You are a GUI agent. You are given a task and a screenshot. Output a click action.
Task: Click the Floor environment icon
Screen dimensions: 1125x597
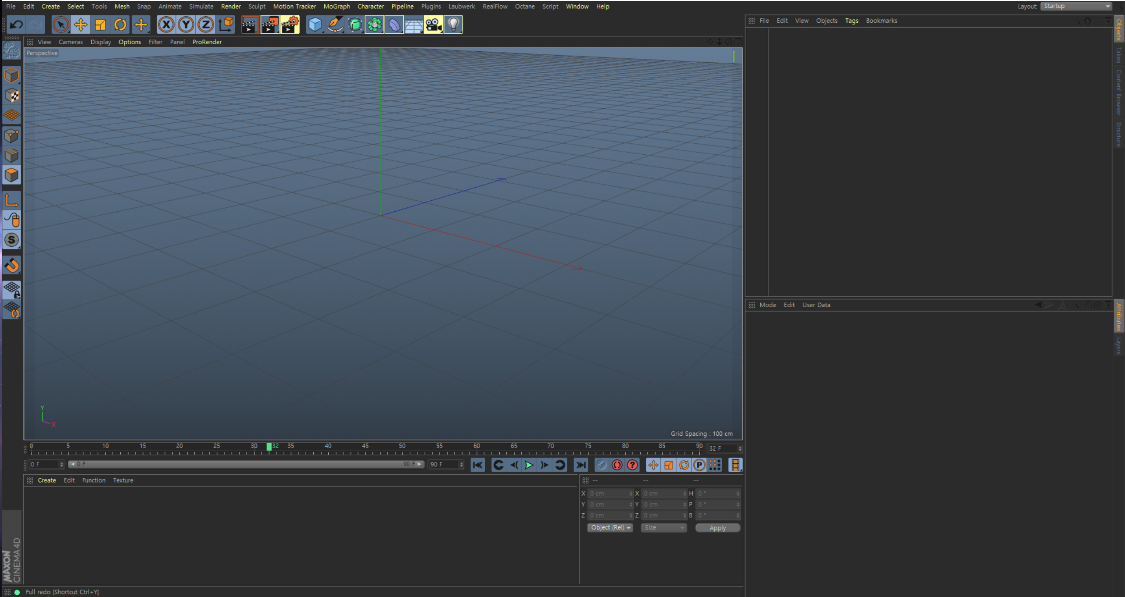coord(414,25)
